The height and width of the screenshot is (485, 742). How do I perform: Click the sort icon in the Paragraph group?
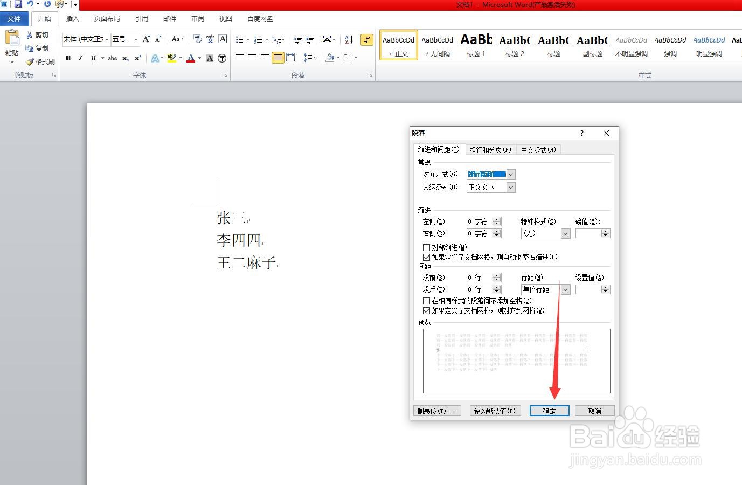[x=349, y=39]
